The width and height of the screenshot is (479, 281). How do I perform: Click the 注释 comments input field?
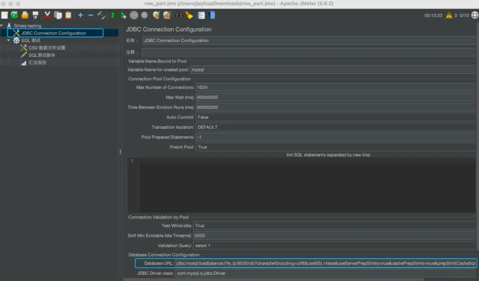tap(309, 52)
